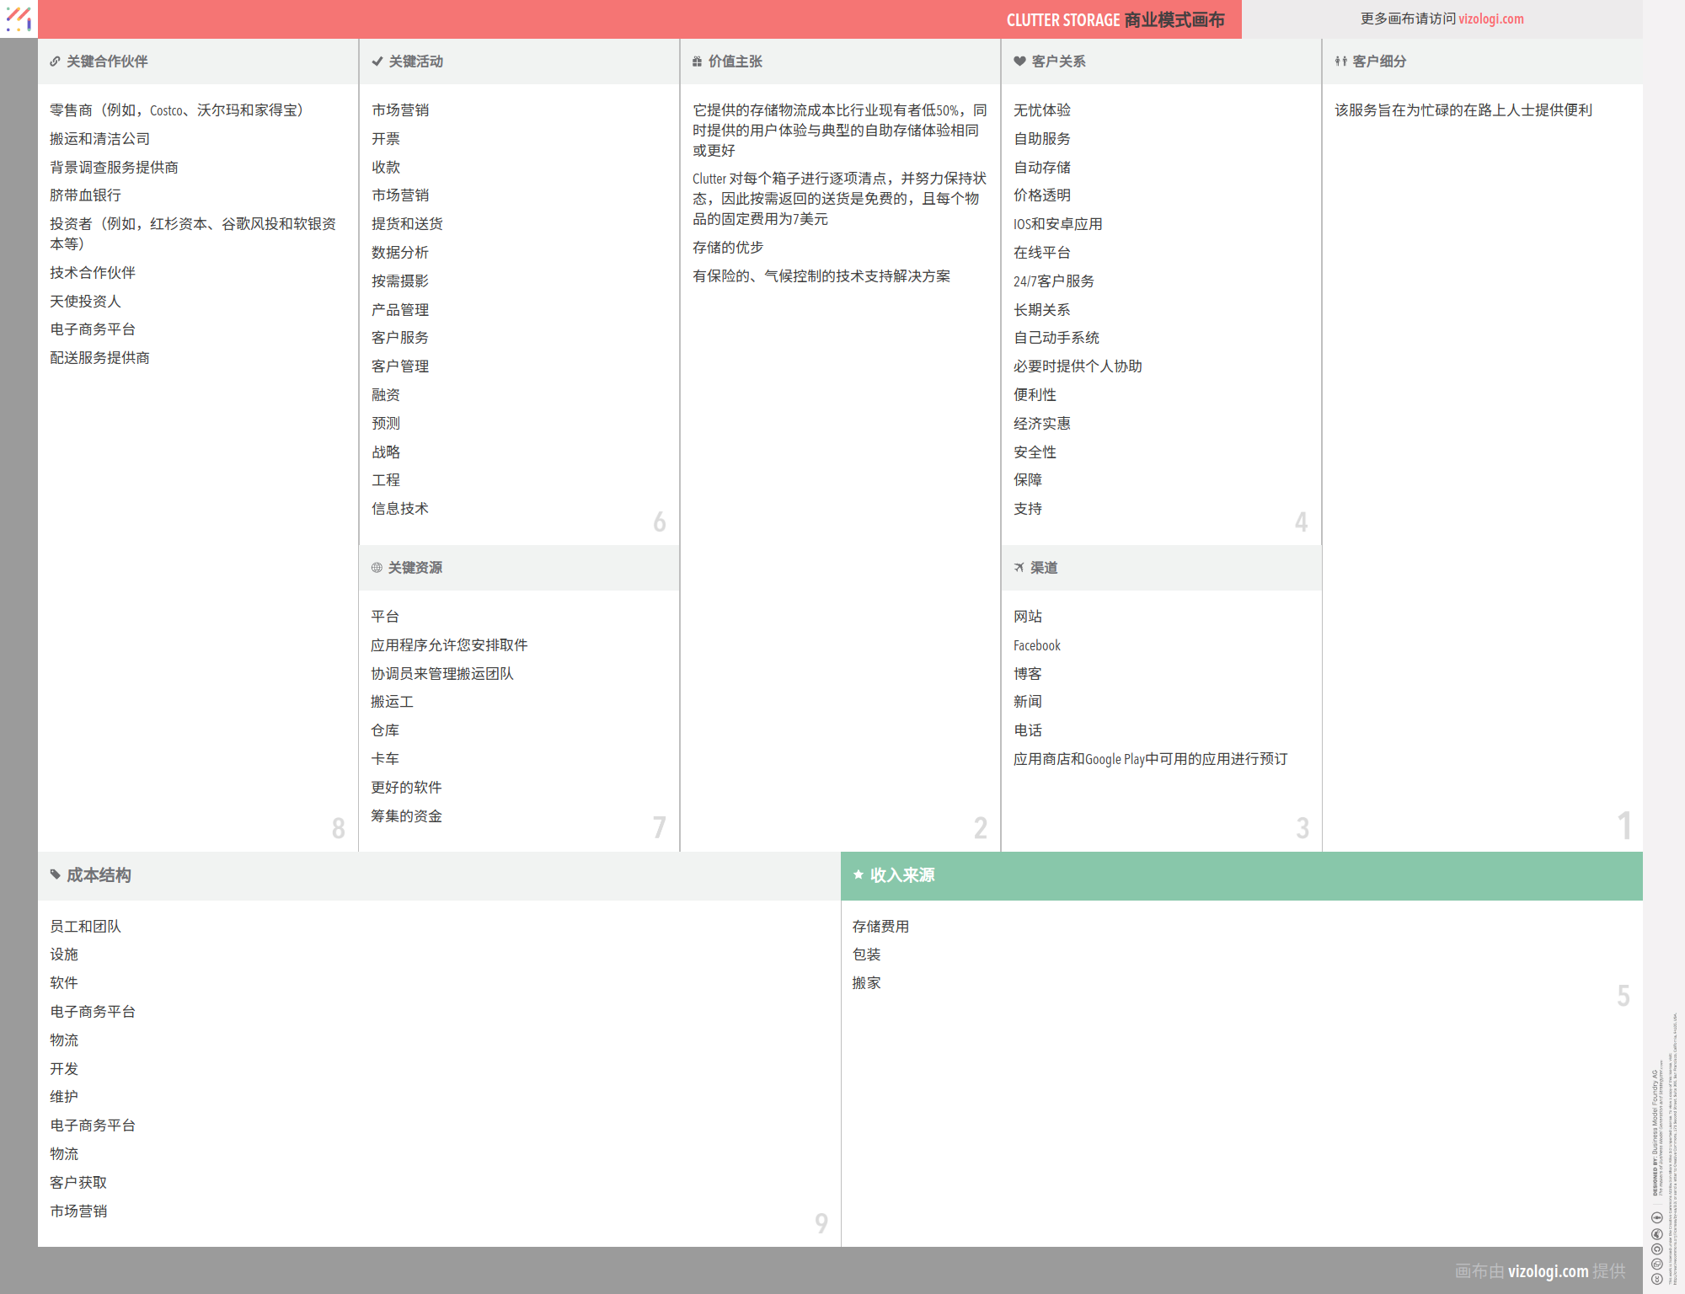This screenshot has width=1685, height=1294.
Task: Click the globe icon beside 关键资源
Action: coord(377,568)
